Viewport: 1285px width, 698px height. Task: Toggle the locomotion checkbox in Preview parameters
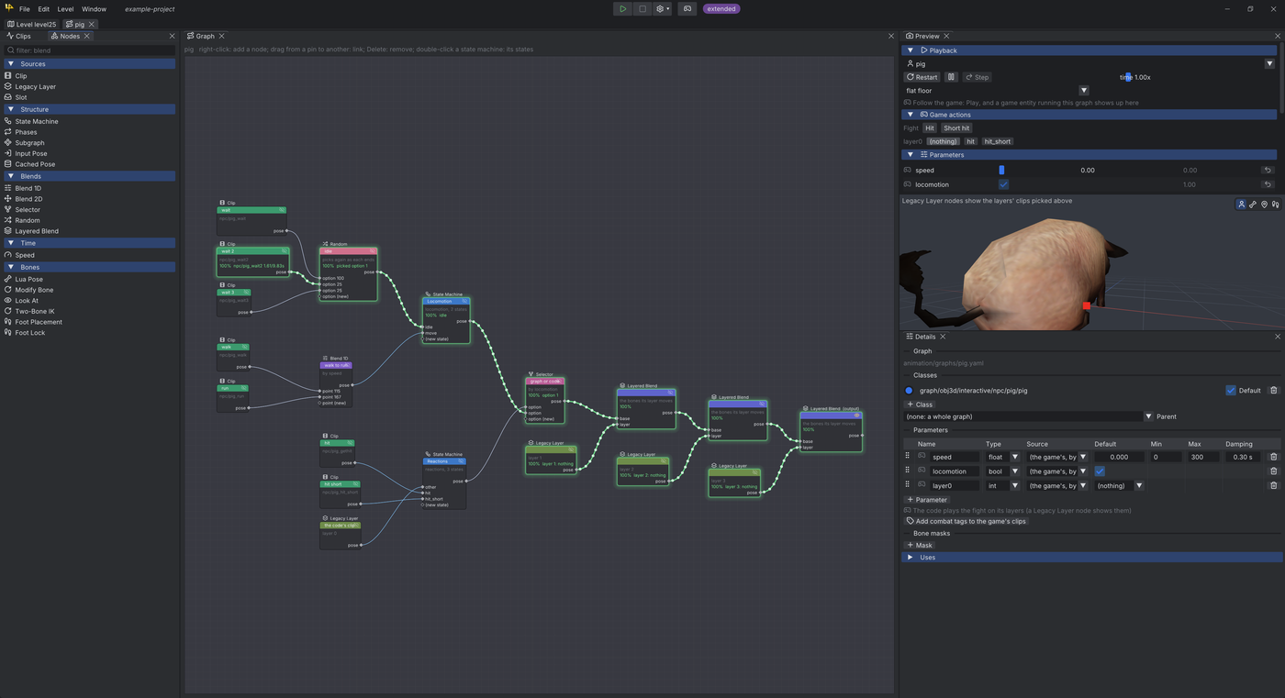pyautogui.click(x=1003, y=184)
